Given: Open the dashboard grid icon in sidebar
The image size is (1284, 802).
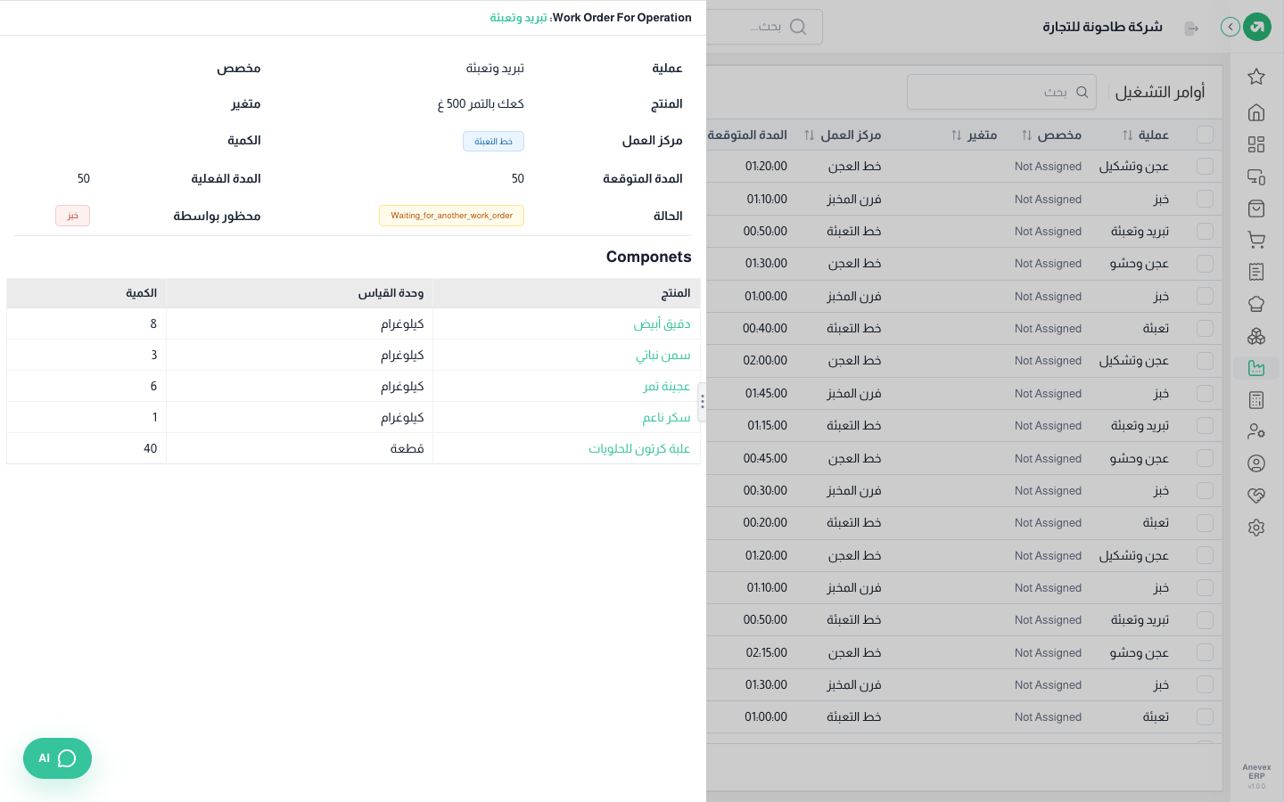Looking at the screenshot, I should [1256, 144].
